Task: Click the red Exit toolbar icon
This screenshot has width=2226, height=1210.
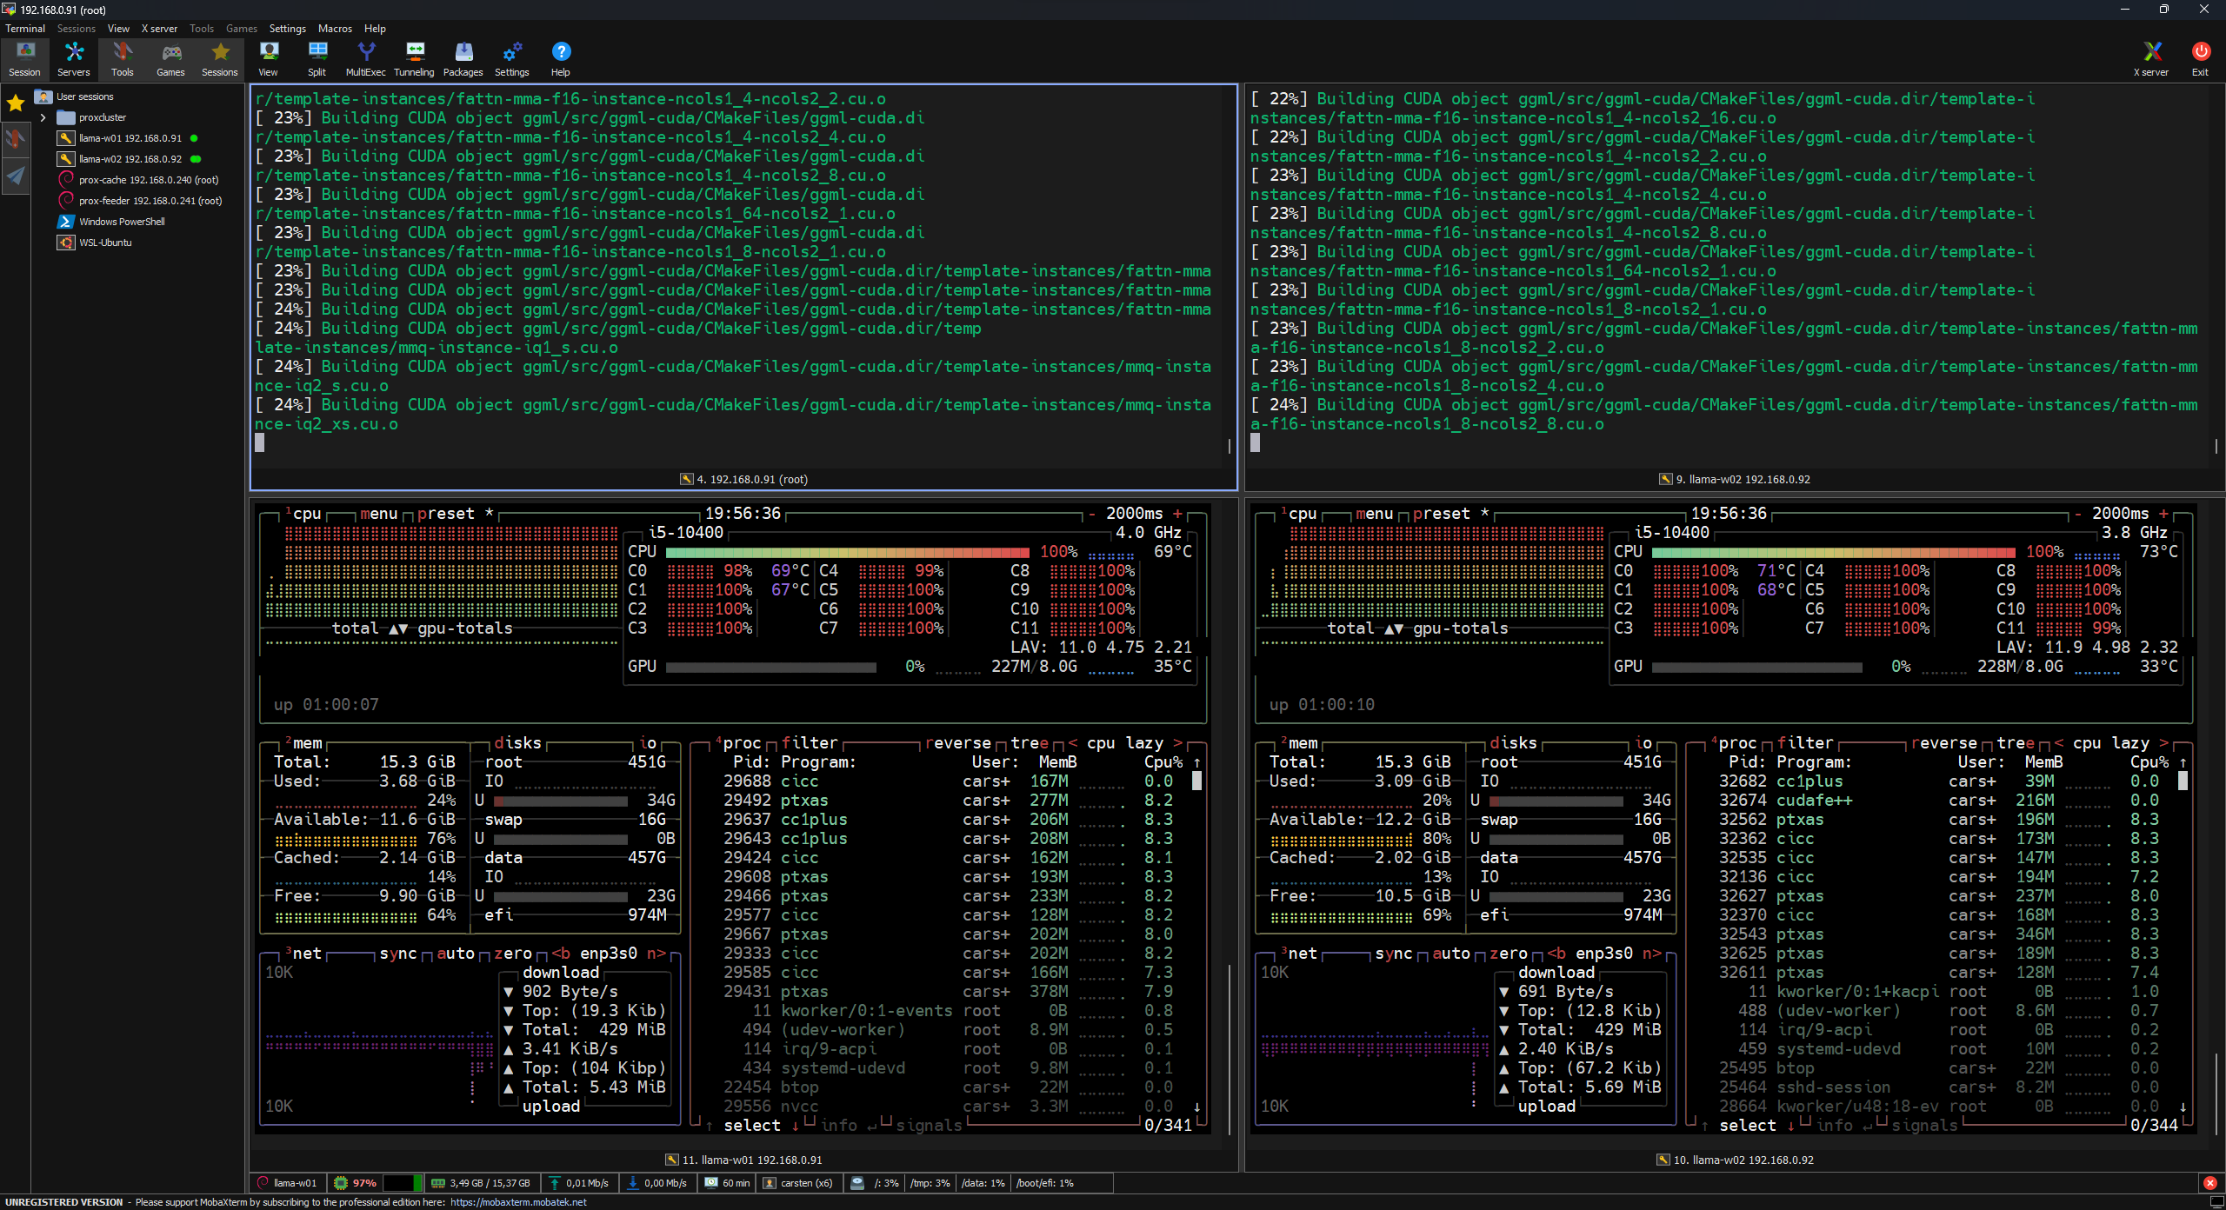Action: (x=2200, y=59)
